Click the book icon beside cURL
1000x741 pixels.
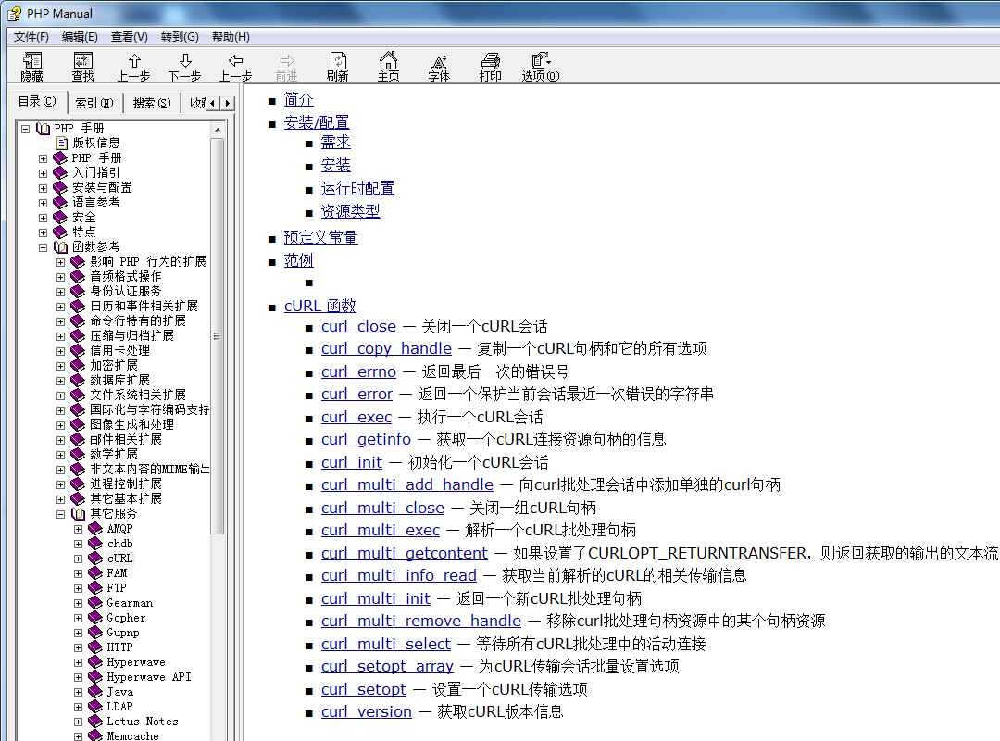[x=95, y=559]
